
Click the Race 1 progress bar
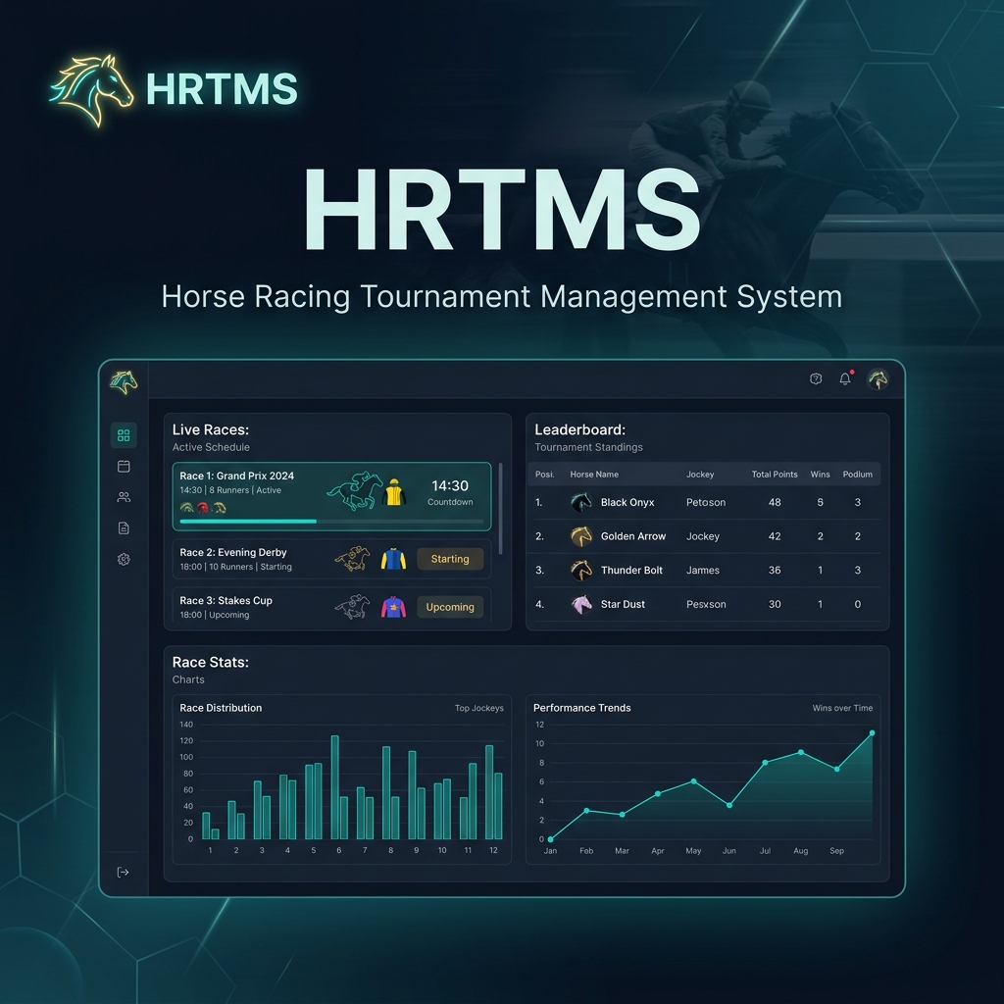(x=331, y=522)
